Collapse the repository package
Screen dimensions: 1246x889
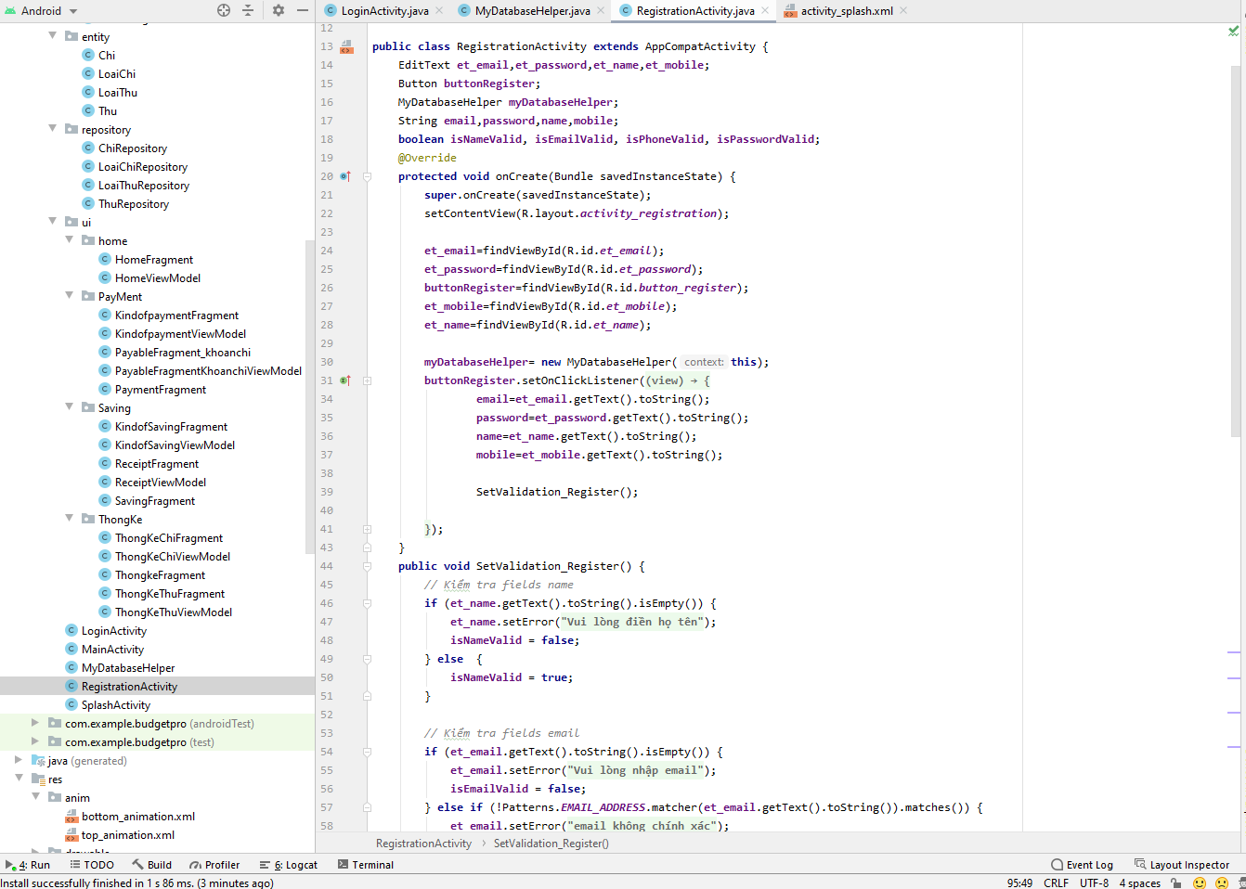[x=52, y=128]
